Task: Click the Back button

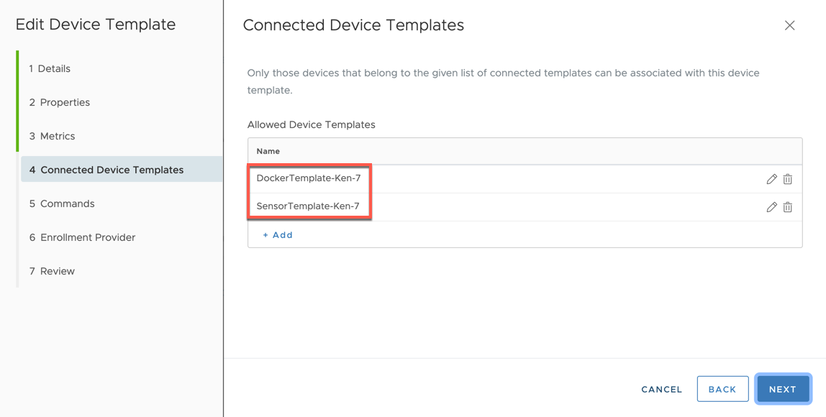Action: [x=722, y=389]
